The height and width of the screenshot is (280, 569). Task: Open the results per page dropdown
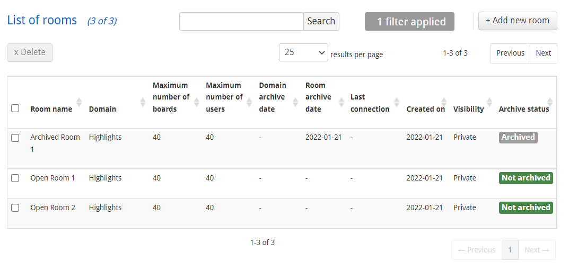pos(303,52)
